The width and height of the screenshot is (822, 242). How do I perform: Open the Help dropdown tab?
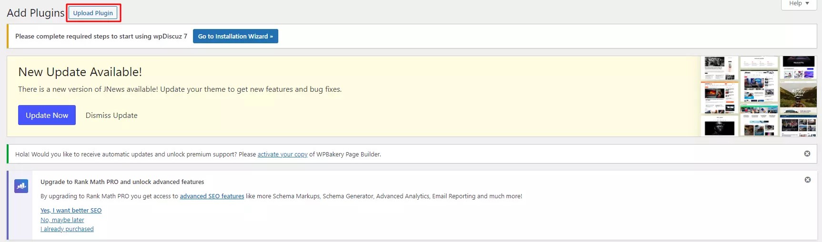pyautogui.click(x=799, y=4)
